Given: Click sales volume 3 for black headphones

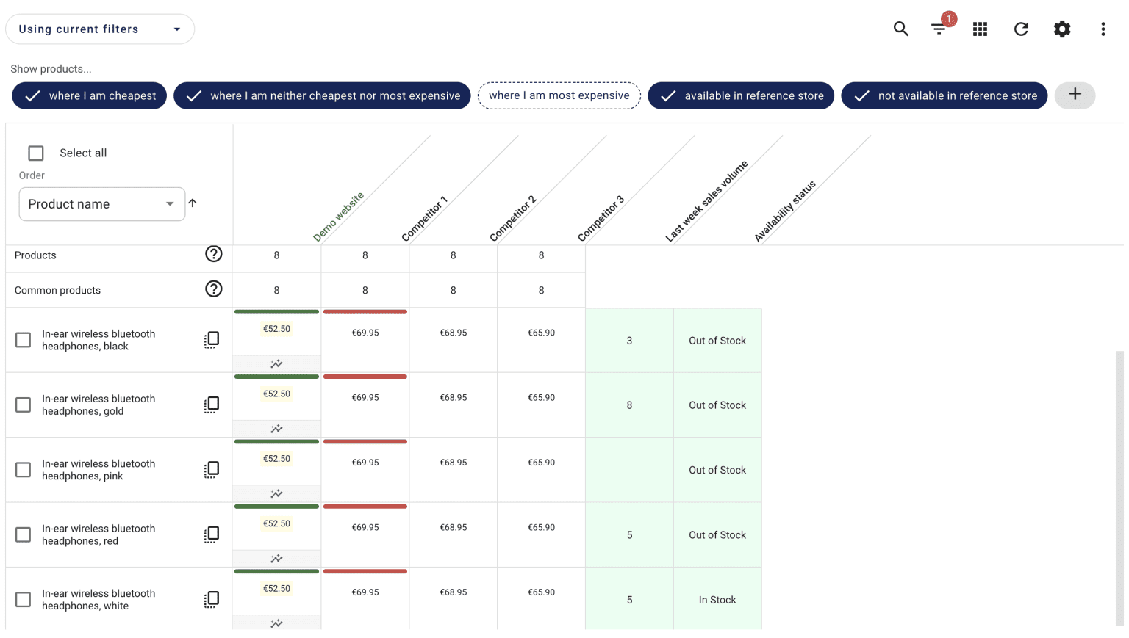Looking at the screenshot, I should [x=629, y=341].
